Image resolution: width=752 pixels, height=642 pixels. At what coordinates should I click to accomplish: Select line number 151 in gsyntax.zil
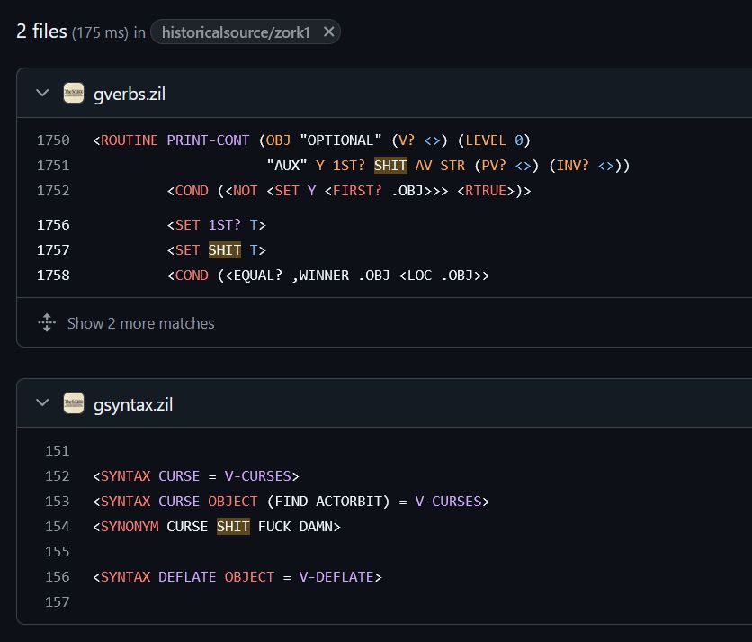(57, 450)
